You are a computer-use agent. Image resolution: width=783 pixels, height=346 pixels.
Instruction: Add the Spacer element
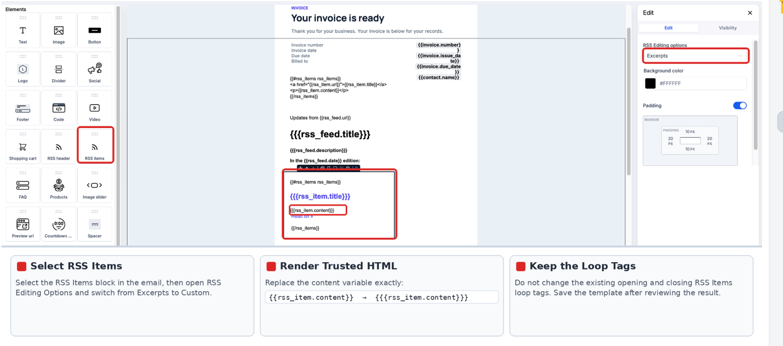coord(95,224)
